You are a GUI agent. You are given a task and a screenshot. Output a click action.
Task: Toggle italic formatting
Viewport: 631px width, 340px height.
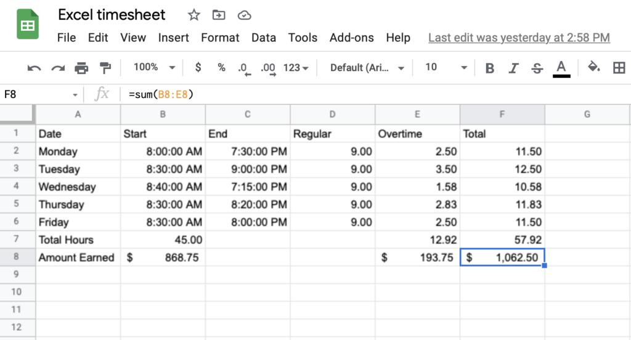pos(513,68)
